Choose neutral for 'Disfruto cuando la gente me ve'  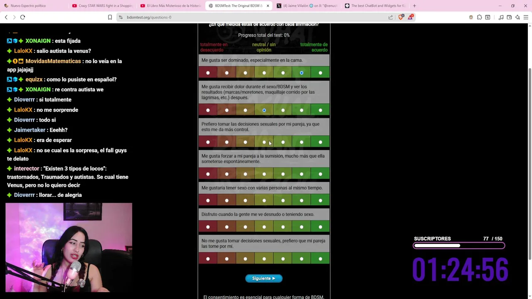(x=264, y=227)
